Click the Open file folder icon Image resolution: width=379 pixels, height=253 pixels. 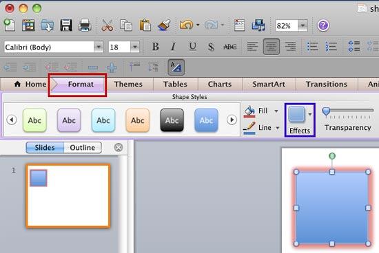tap(47, 25)
